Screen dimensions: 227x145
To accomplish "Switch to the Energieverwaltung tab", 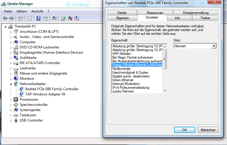I will pyautogui.click(x=196, y=13).
